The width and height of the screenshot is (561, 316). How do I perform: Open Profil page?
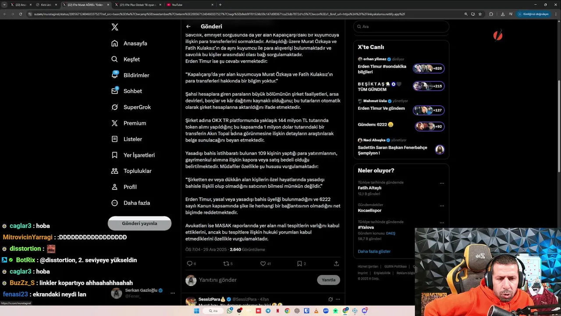[x=124, y=187]
